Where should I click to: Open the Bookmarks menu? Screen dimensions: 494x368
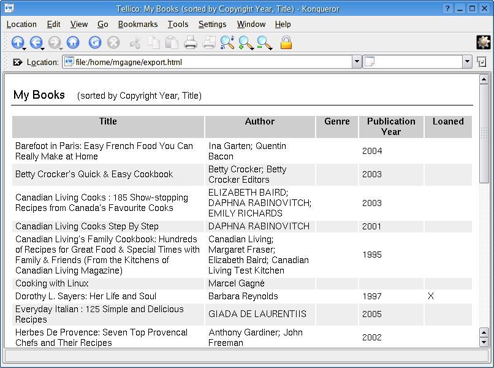pyautogui.click(x=137, y=24)
